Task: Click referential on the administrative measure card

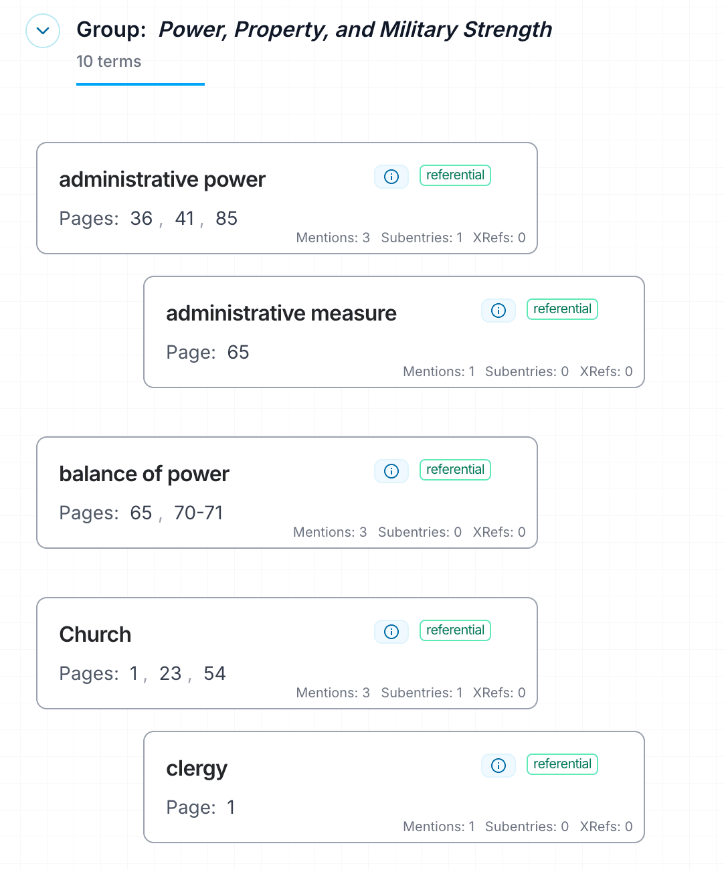Action: tap(562, 309)
